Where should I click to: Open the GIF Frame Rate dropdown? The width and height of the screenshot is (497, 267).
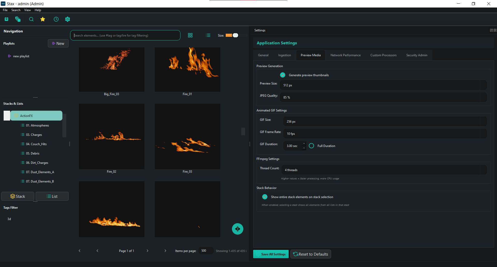pyautogui.click(x=385, y=133)
